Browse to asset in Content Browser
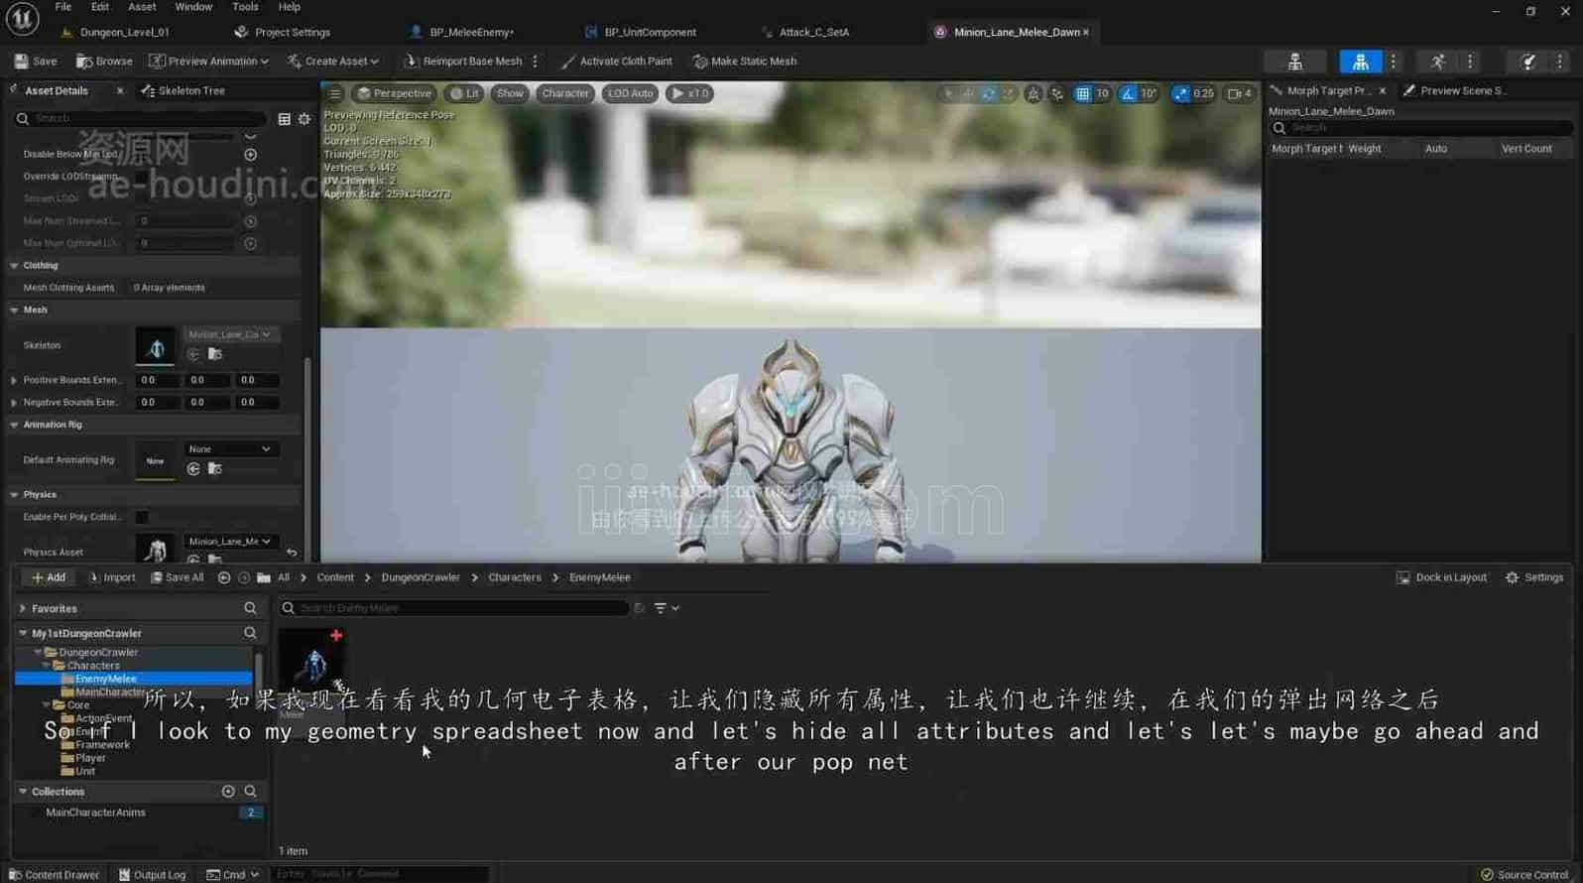Screen dimensions: 1583x883 [104, 62]
